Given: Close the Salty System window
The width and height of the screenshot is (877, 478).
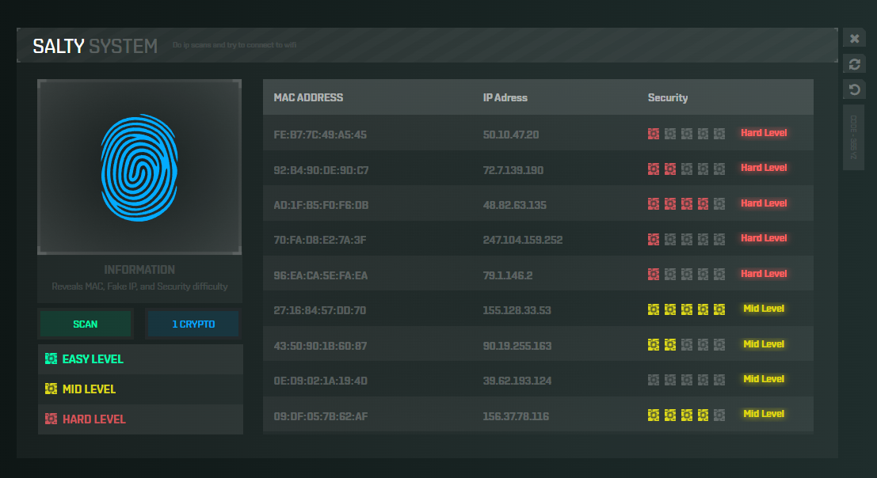Looking at the screenshot, I should pos(854,39).
